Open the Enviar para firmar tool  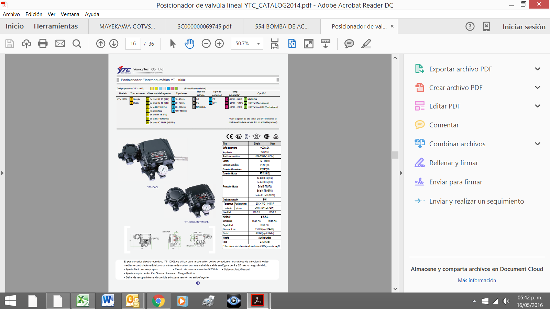tap(456, 182)
